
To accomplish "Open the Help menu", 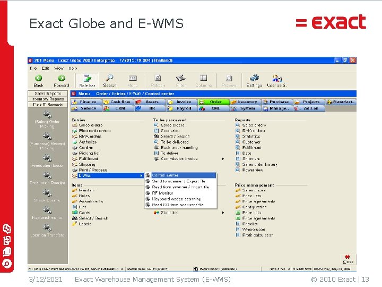I will click(x=73, y=69).
